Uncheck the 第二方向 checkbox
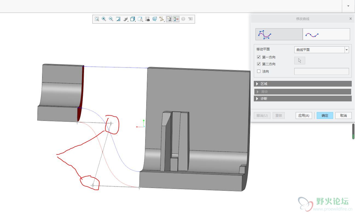 click(259, 64)
